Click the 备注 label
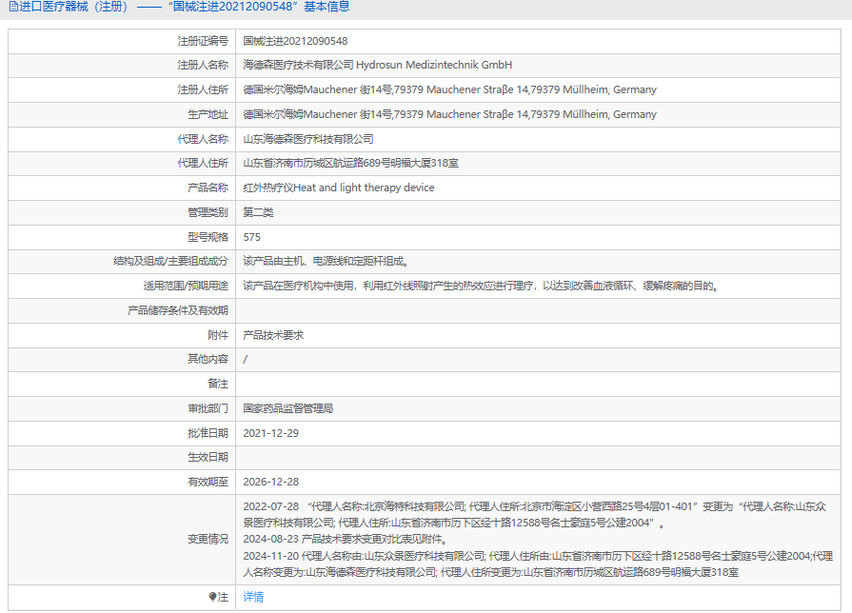Screen dimensions: 852x613 [x=218, y=385]
